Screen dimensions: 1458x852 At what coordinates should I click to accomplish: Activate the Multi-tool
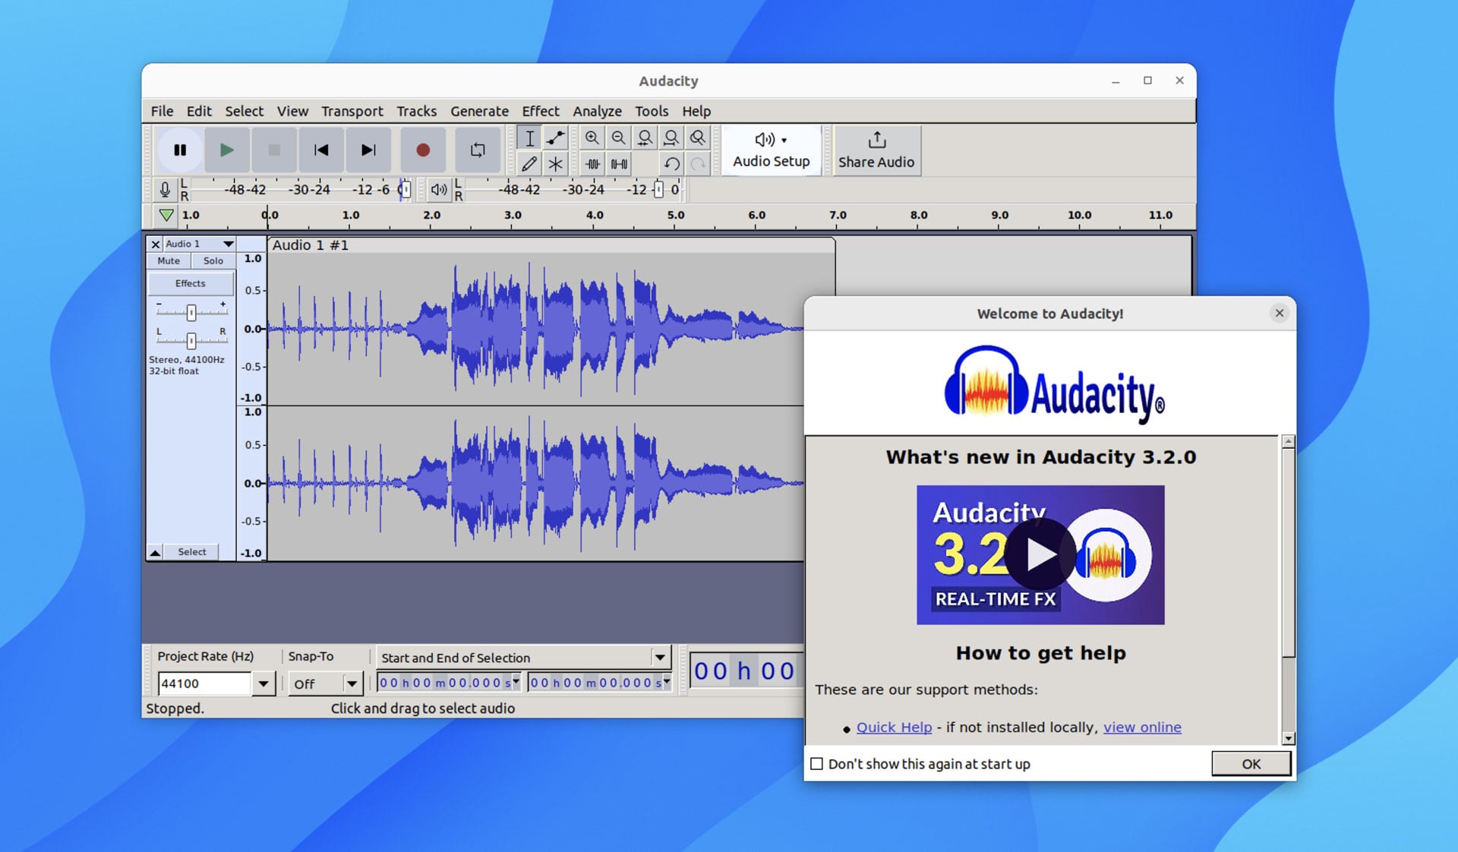pos(557,164)
